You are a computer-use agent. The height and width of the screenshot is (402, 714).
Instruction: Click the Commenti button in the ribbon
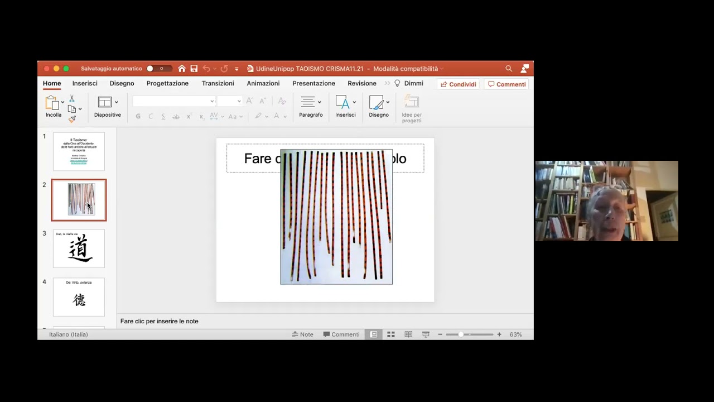pyautogui.click(x=506, y=84)
